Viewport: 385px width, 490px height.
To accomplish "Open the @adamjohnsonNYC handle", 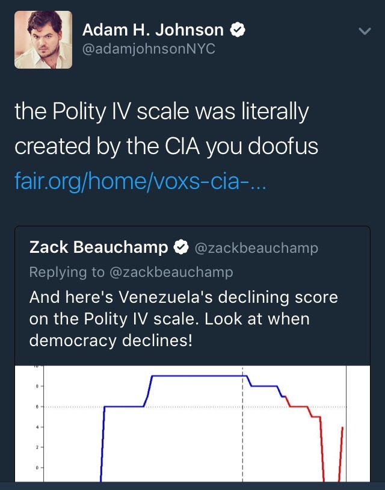I will click(x=149, y=49).
